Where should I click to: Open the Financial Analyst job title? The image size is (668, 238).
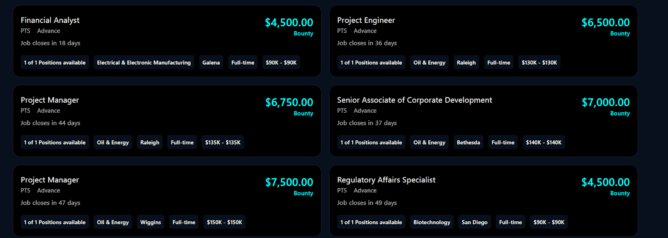tap(50, 20)
